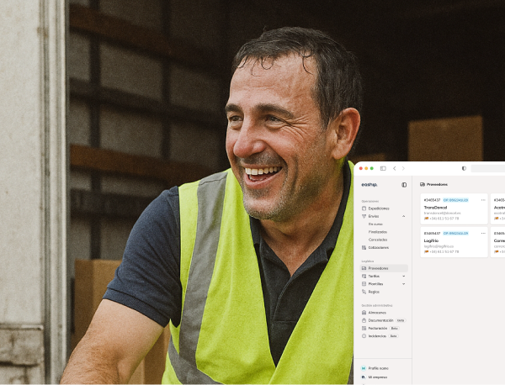Click the ID number on TransDancel card
505x385 pixels.
click(432, 200)
